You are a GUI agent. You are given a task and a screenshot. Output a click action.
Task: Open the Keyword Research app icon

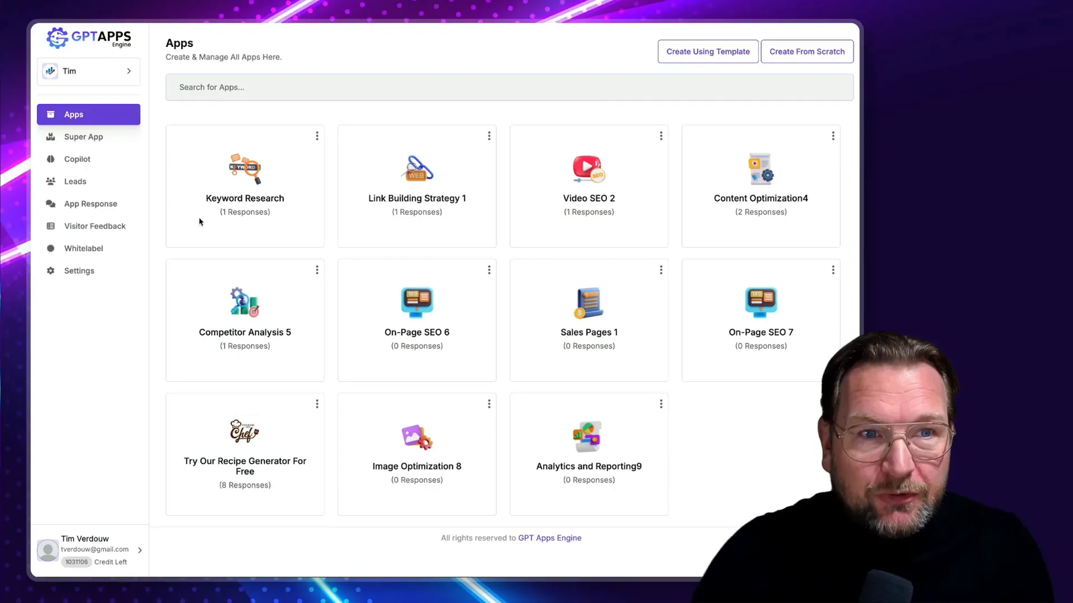tap(245, 169)
